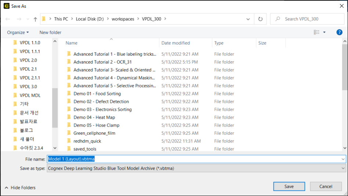Click folder icon of redhdm_quick
348x196 pixels.
point(69,141)
